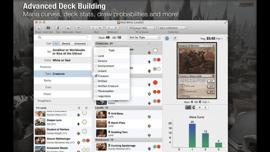Click the export icon beside the info button
270x152 pixels.
pyautogui.click(x=175, y=38)
